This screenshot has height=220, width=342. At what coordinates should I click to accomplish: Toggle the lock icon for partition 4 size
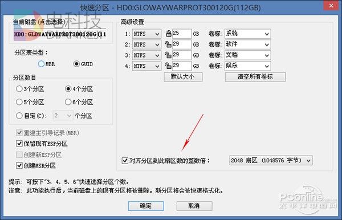pyautogui.click(x=168, y=66)
